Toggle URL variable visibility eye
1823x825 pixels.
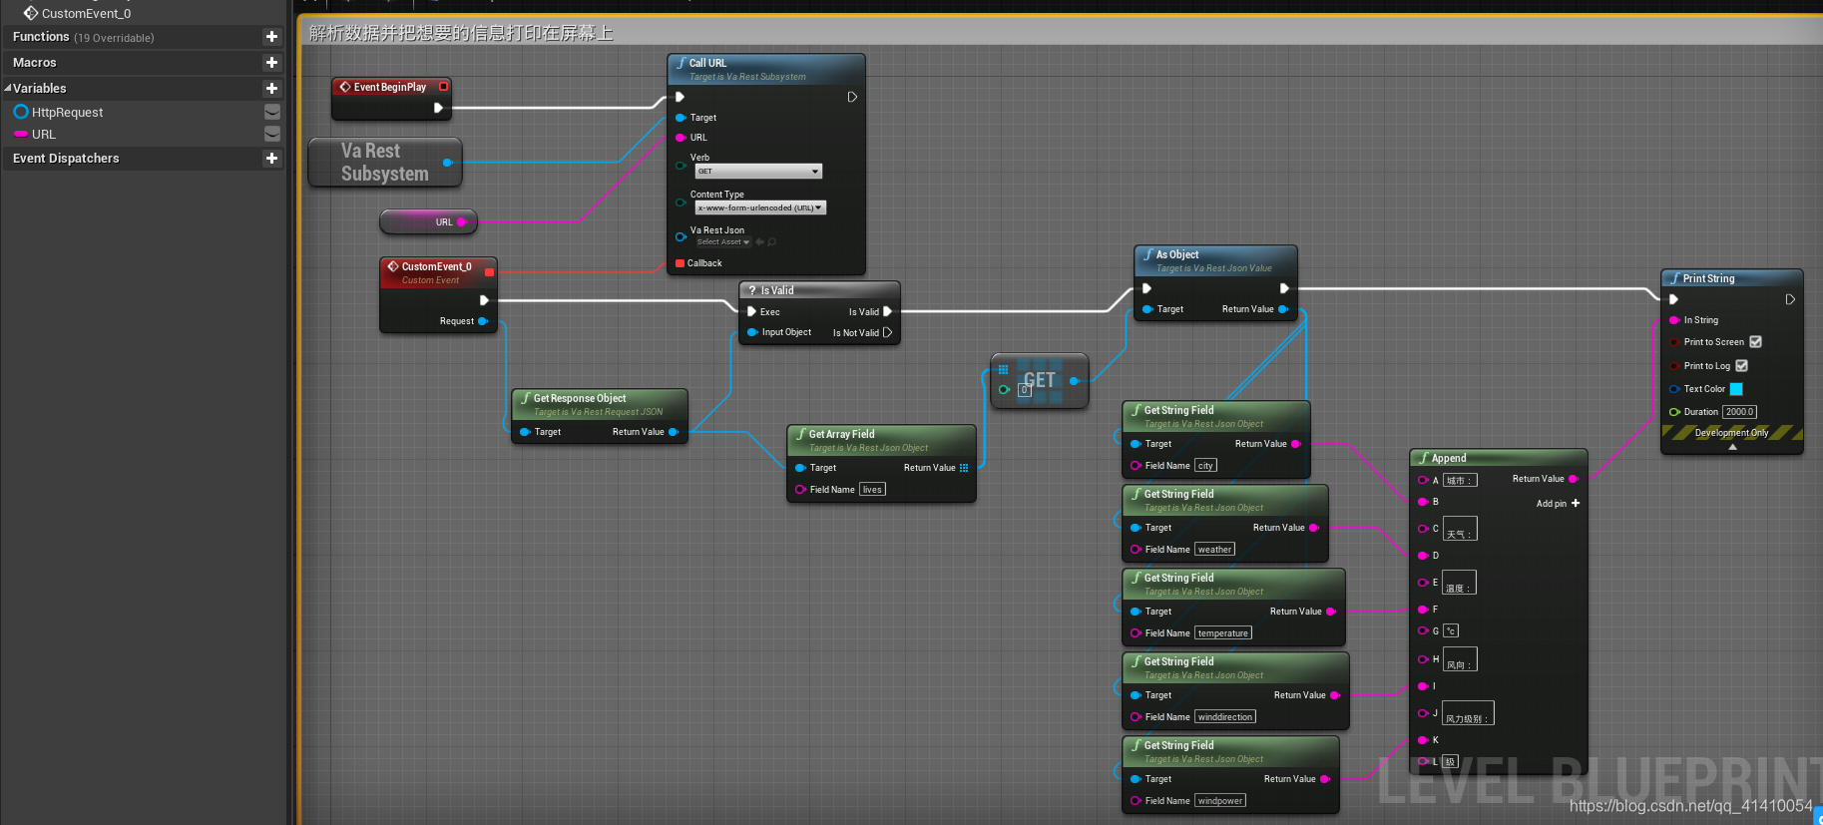coord(271,134)
